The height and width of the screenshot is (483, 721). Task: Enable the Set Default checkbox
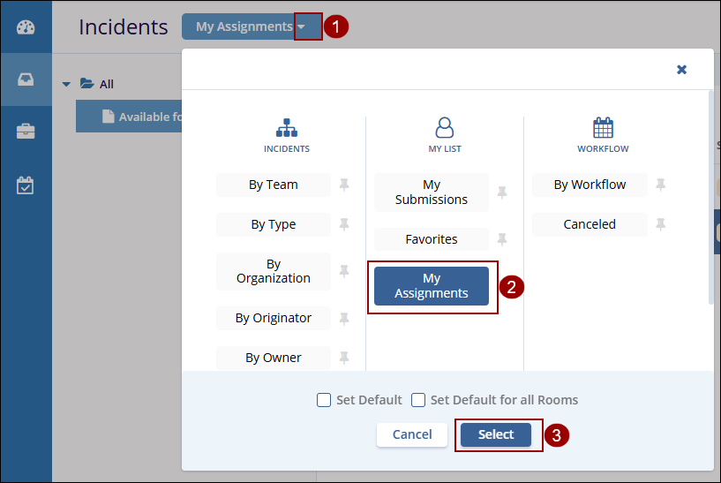pos(324,400)
